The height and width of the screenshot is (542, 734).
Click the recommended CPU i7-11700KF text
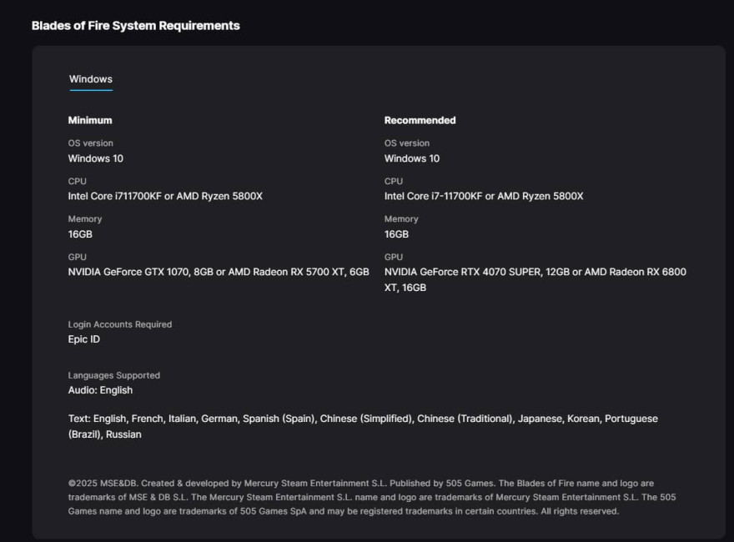(484, 196)
